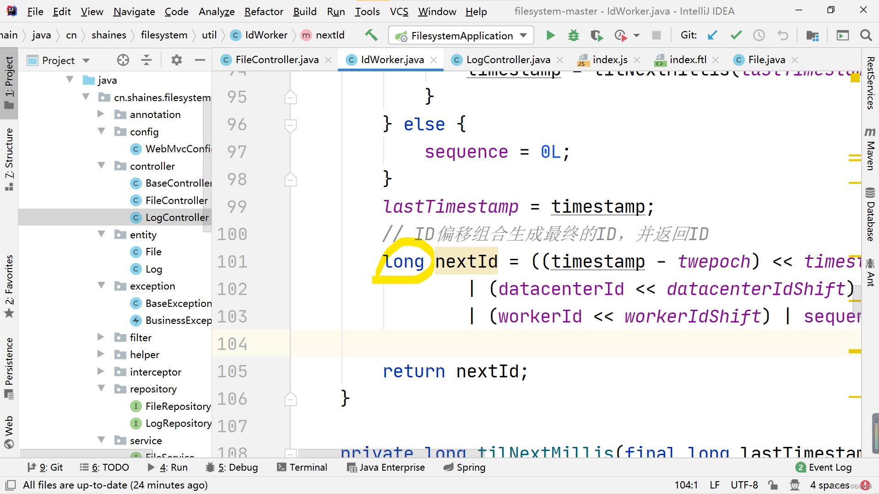Toggle the Structure tool window

pyautogui.click(x=9, y=158)
